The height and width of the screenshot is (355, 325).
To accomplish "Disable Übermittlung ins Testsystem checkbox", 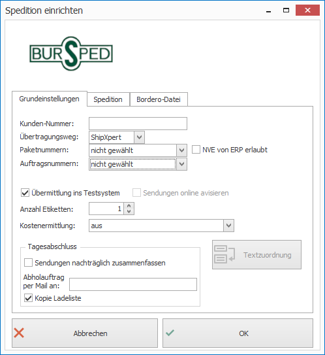I will [x=25, y=193].
